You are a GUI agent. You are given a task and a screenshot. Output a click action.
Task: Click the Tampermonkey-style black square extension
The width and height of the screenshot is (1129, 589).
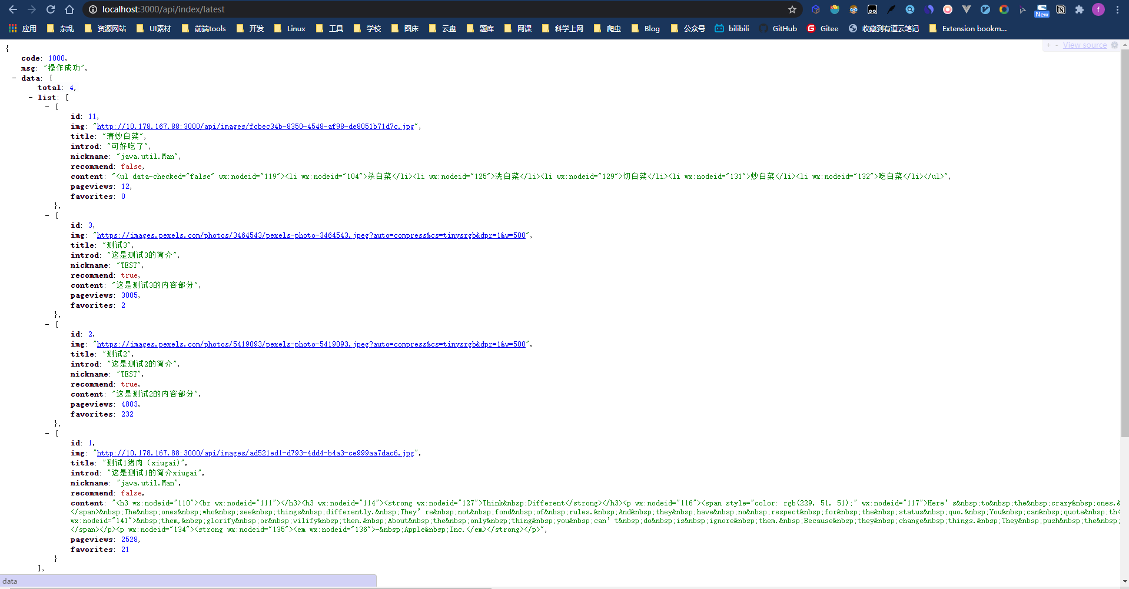(872, 9)
